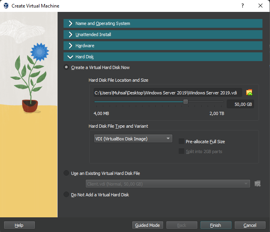270x232 pixels.
Task: Expand the Unattended Install section
Action: [163, 35]
